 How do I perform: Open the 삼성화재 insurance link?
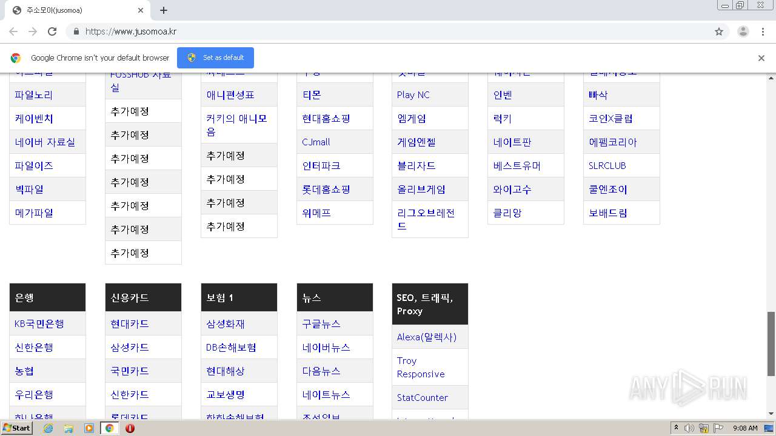tap(226, 324)
